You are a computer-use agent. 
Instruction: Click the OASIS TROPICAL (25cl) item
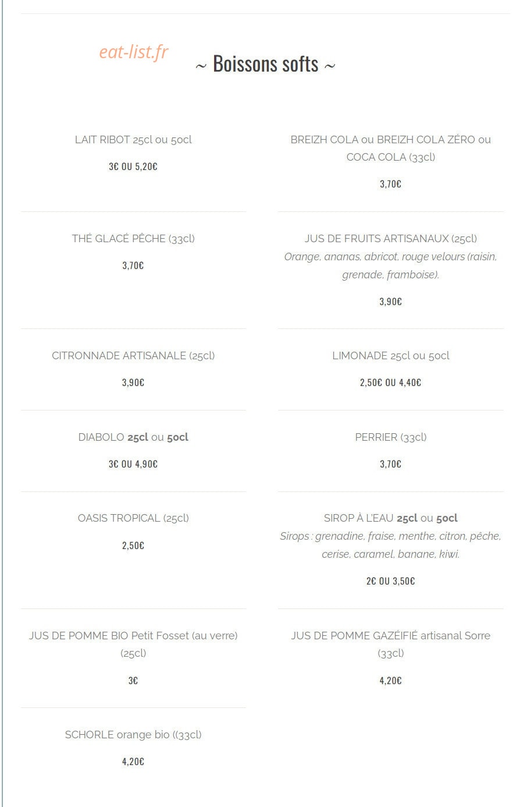point(133,518)
